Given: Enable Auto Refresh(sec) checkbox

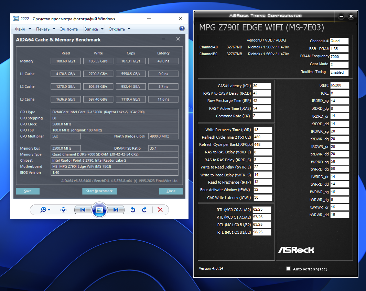Looking at the screenshot, I should [x=289, y=269].
